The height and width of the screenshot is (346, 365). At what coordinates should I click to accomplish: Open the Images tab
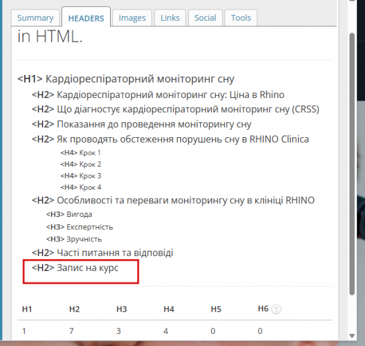tap(132, 18)
